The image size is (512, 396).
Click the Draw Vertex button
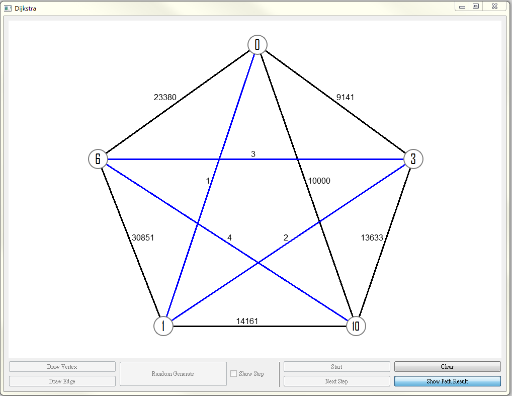(62, 367)
